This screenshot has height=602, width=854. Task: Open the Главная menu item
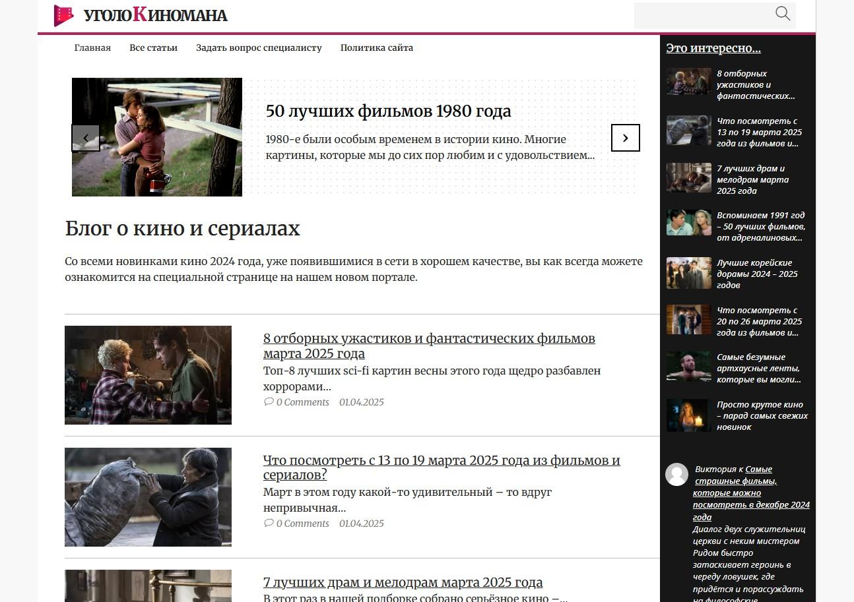pos(92,47)
